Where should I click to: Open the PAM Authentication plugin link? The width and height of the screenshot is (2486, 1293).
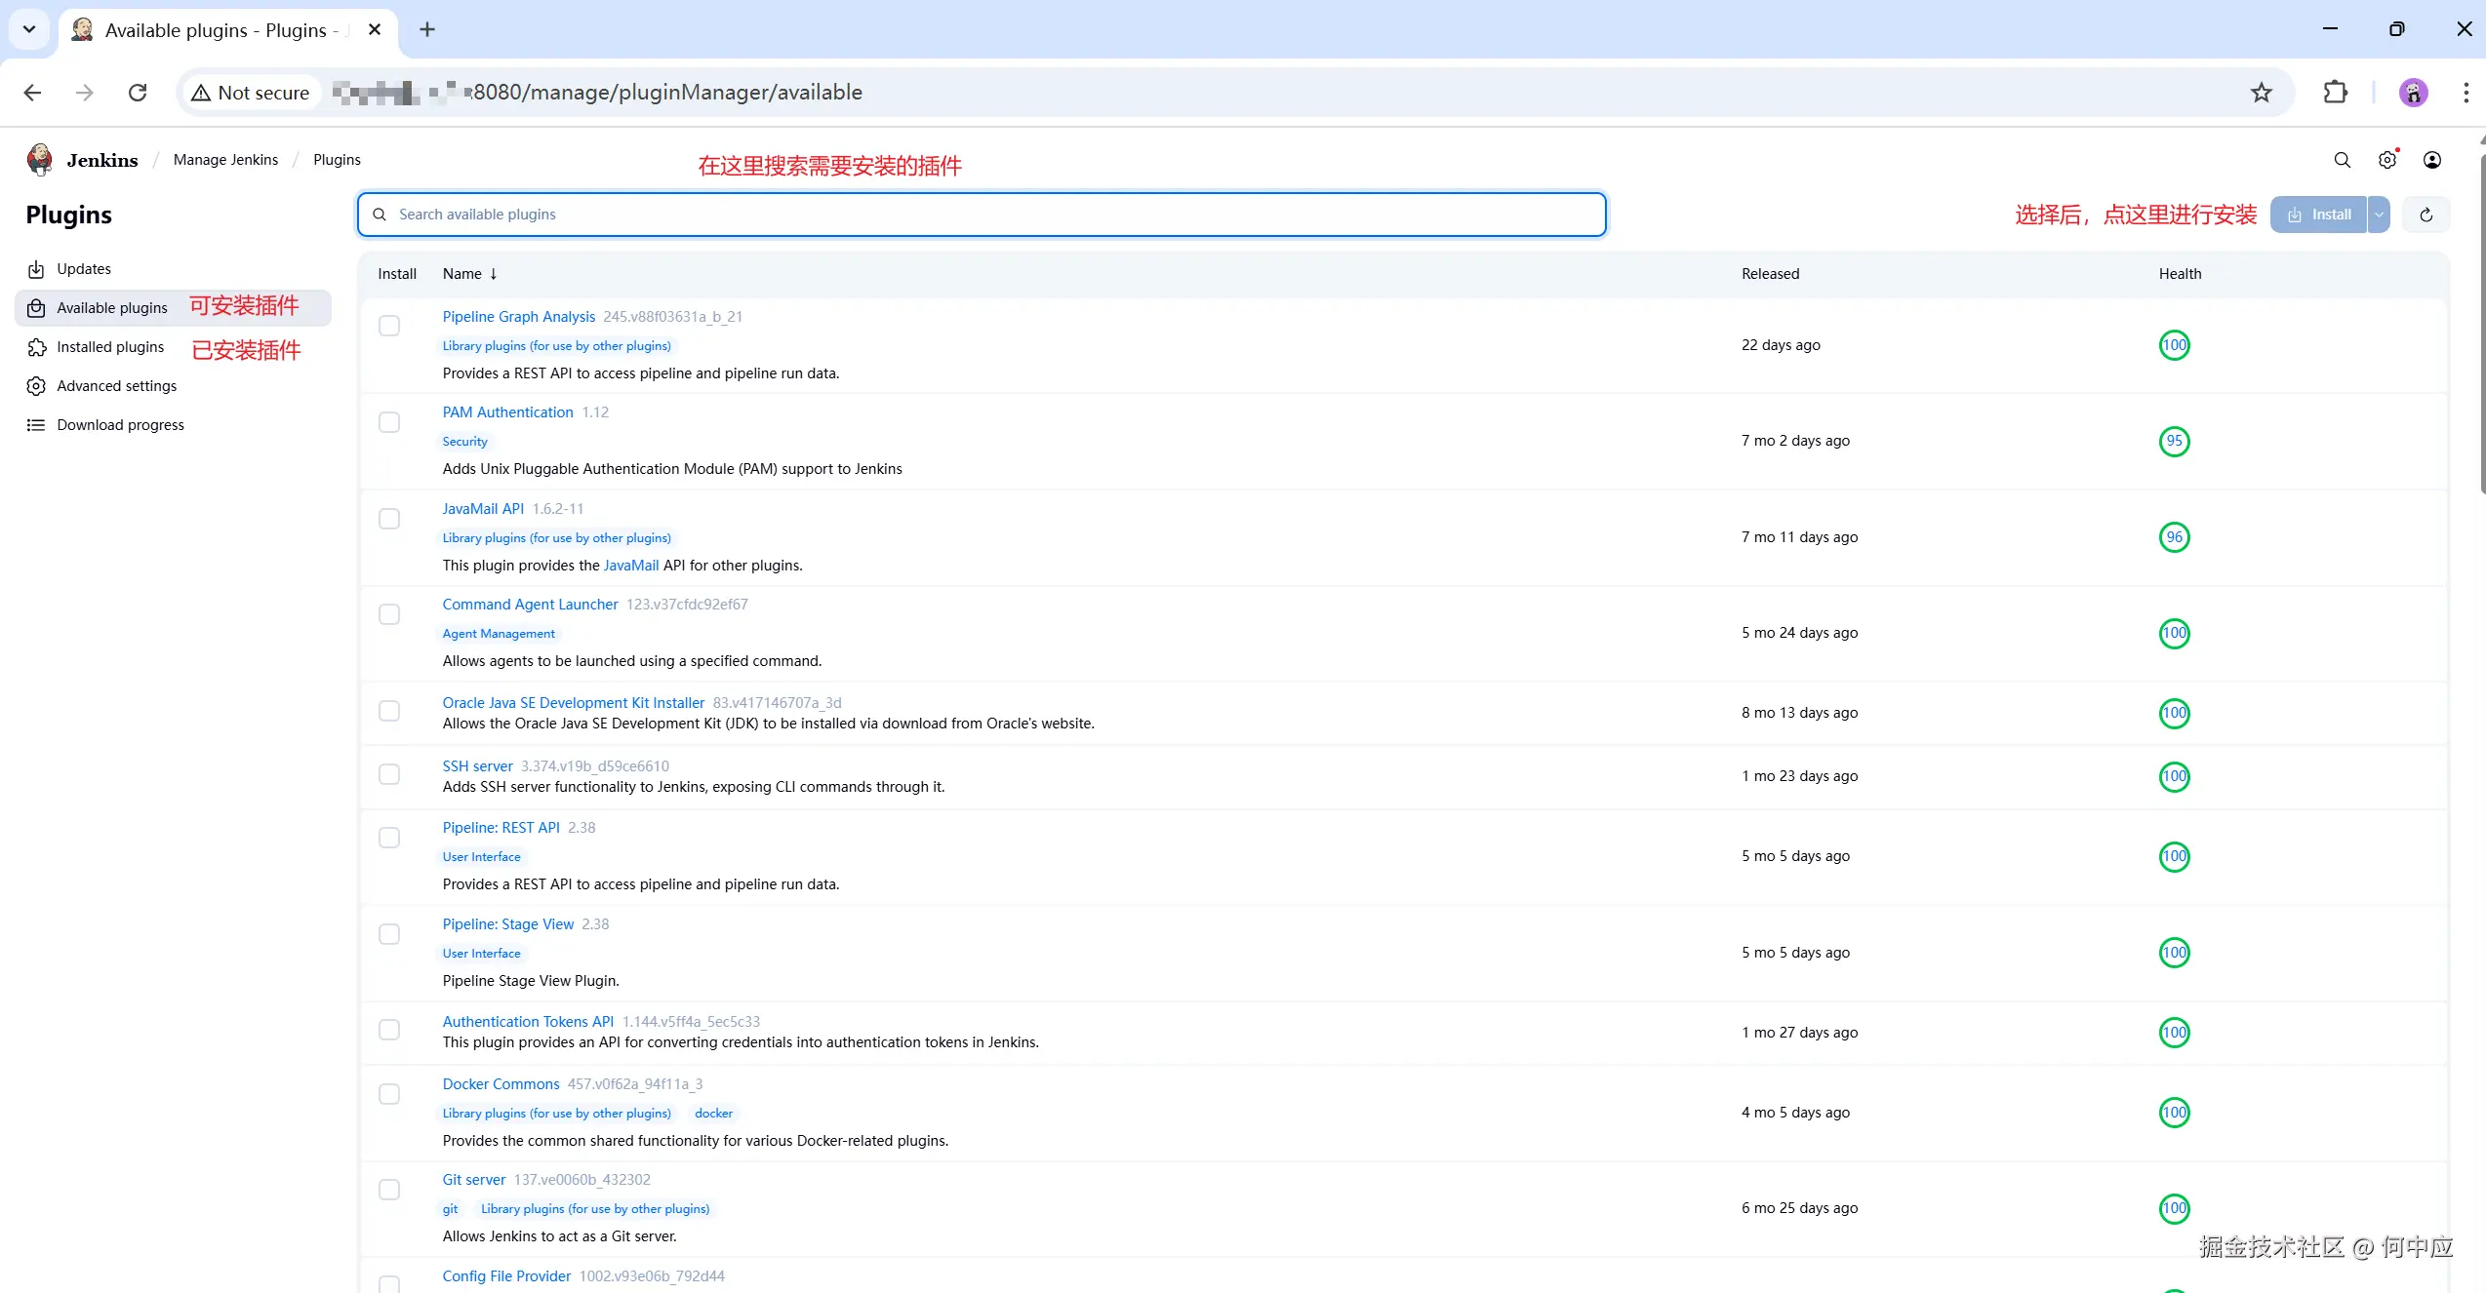[507, 412]
